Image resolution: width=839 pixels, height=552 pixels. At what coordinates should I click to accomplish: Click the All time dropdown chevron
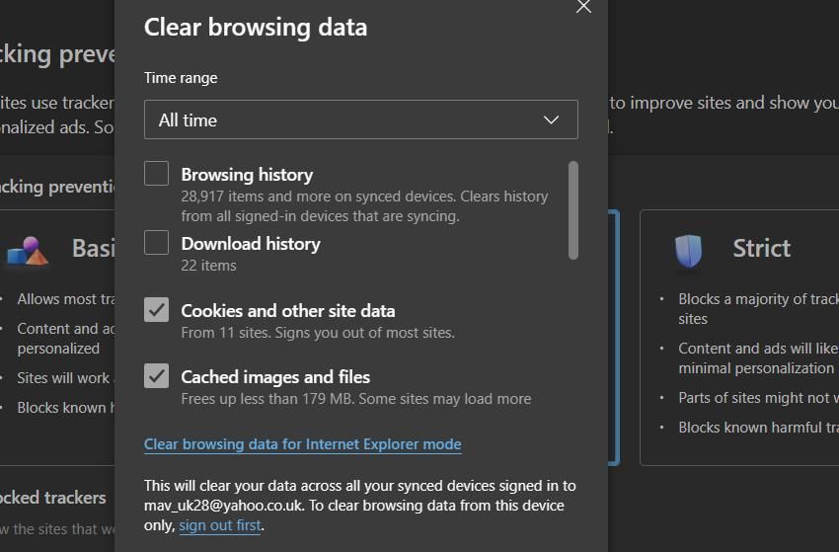(552, 120)
